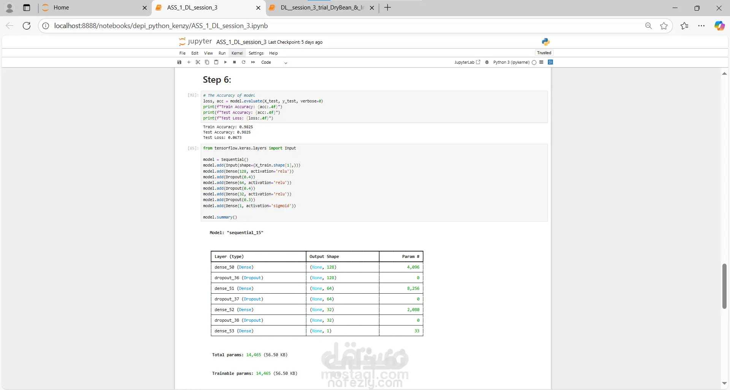730x390 pixels.
Task: Open the Copilot sidebar
Action: [x=719, y=26]
